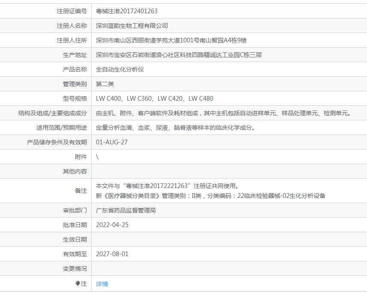Click the 型号规格 label
This screenshot has width=367, height=293.
(x=75, y=99)
